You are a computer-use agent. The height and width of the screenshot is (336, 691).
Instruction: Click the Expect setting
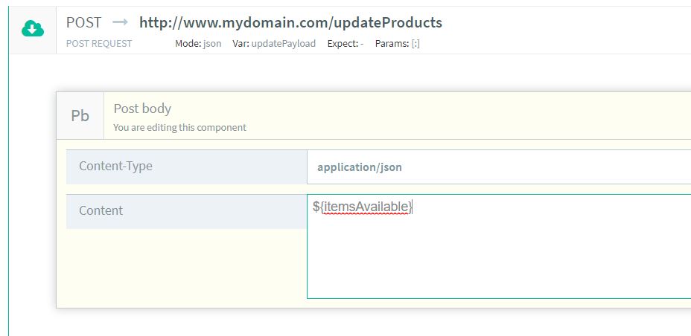coord(345,44)
